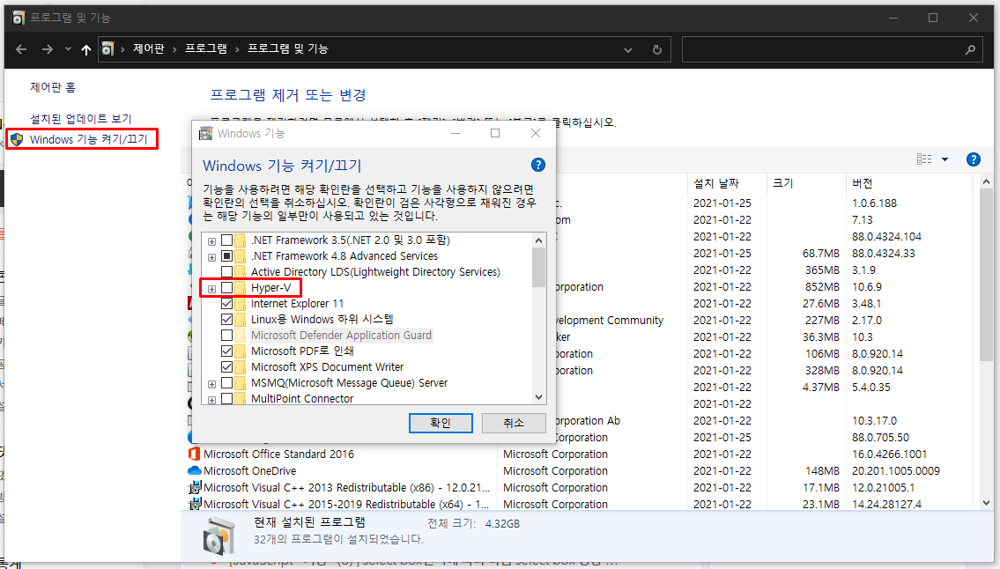
Task: Uncheck Microsoft PDF로 인쇄 checkbox
Action: coord(226,351)
